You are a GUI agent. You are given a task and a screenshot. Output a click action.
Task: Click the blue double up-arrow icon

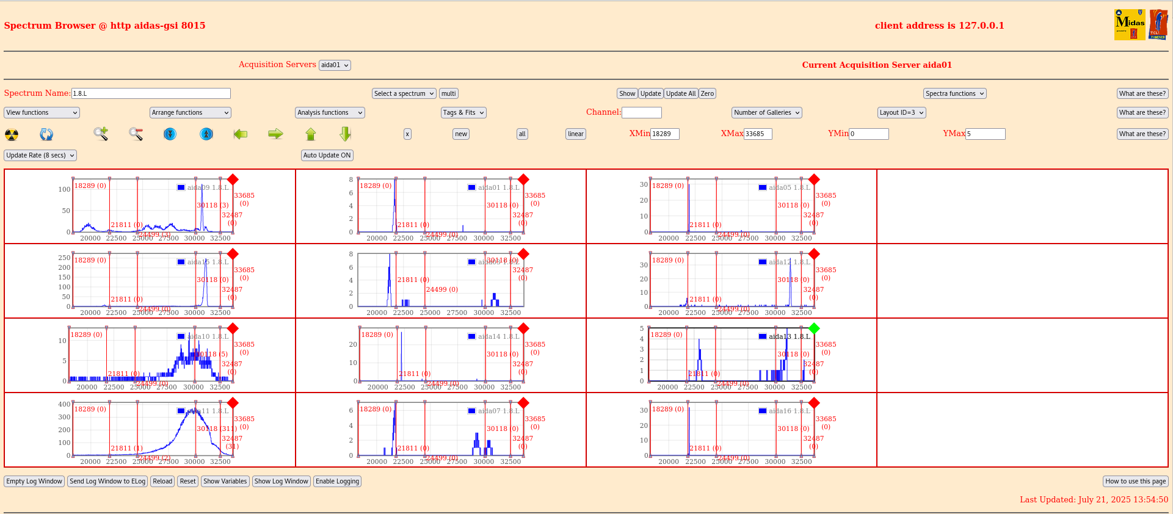pyautogui.click(x=206, y=134)
